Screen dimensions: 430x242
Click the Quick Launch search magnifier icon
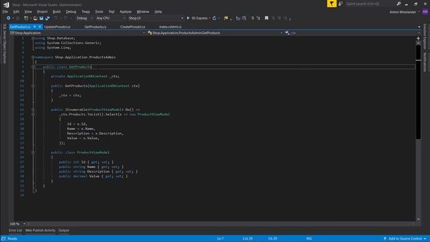click(x=398, y=4)
